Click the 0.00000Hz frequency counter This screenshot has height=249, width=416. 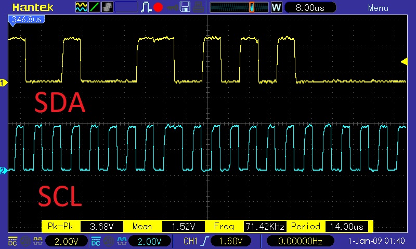tap(301, 241)
